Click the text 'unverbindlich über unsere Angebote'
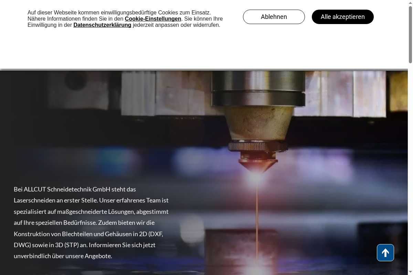 point(63,256)
